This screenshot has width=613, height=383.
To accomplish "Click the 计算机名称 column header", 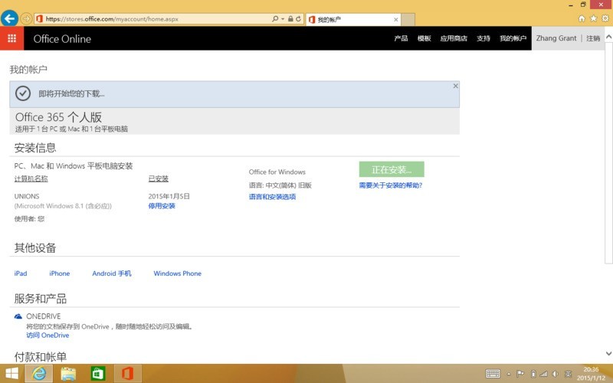I will (x=31, y=178).
